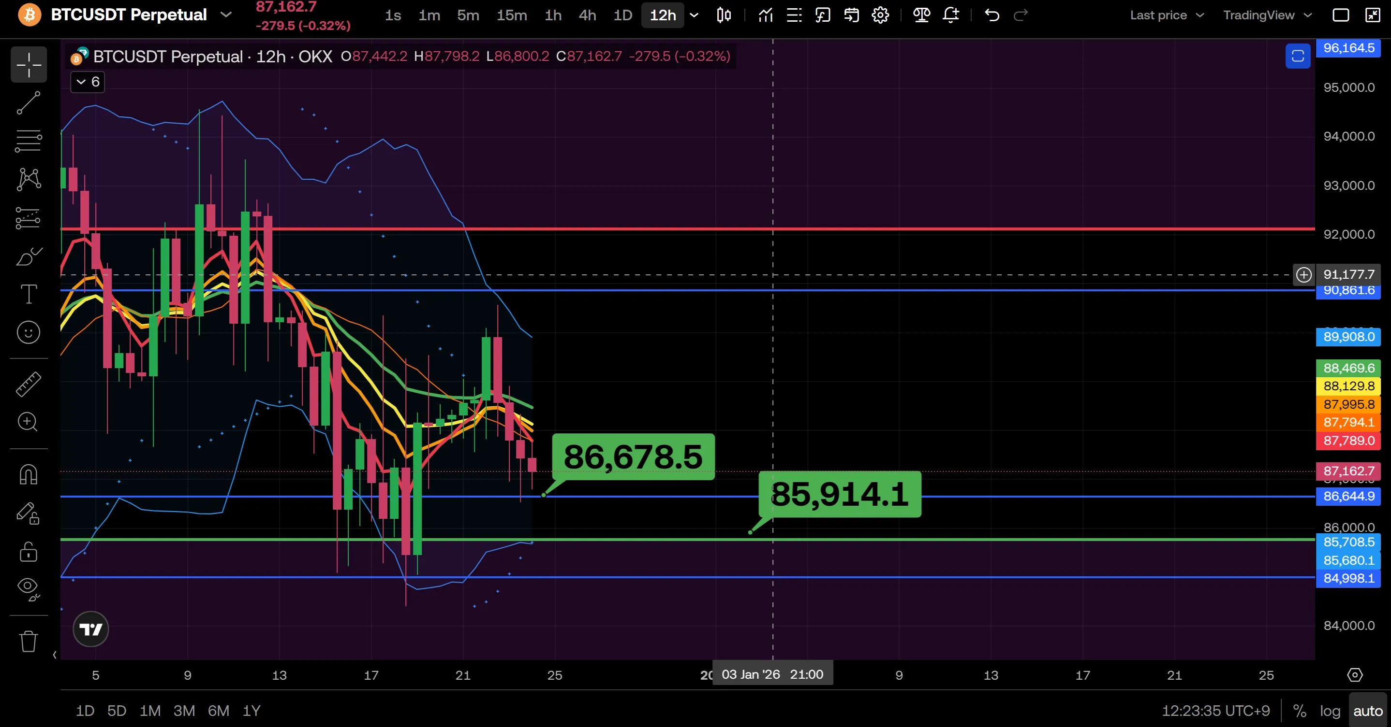
Task: Select the trend line drawing tool
Action: (28, 102)
